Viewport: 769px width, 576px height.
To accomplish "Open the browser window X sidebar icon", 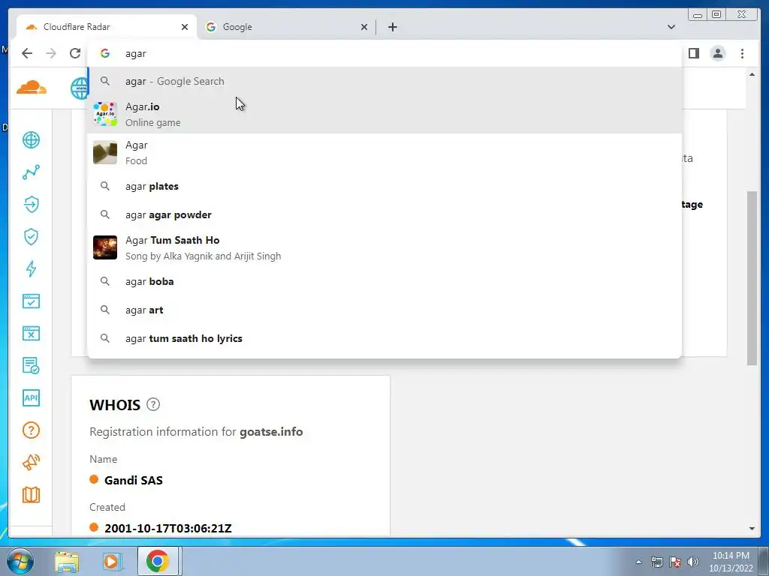I will tap(31, 334).
